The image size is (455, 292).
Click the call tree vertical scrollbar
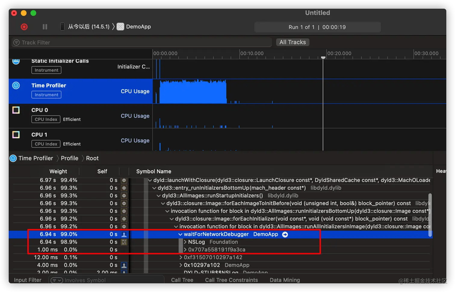(430, 215)
